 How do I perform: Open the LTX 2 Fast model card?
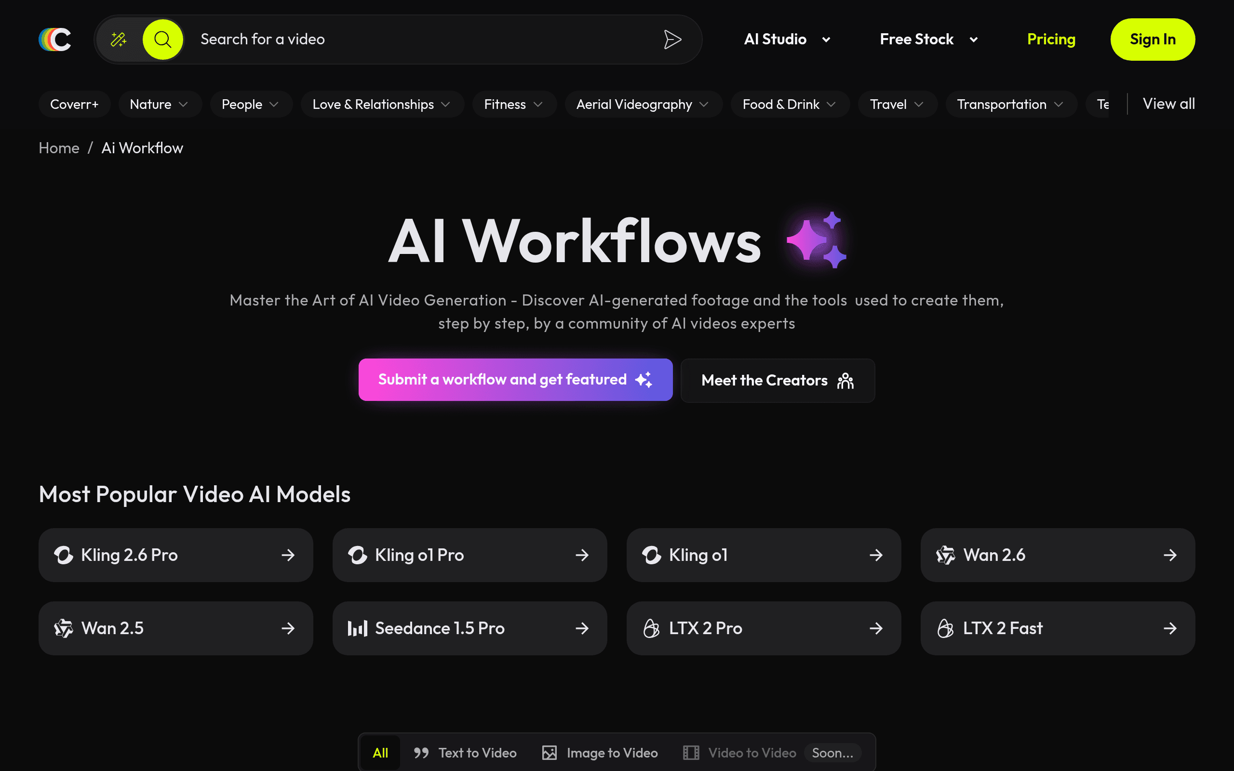coord(1058,628)
